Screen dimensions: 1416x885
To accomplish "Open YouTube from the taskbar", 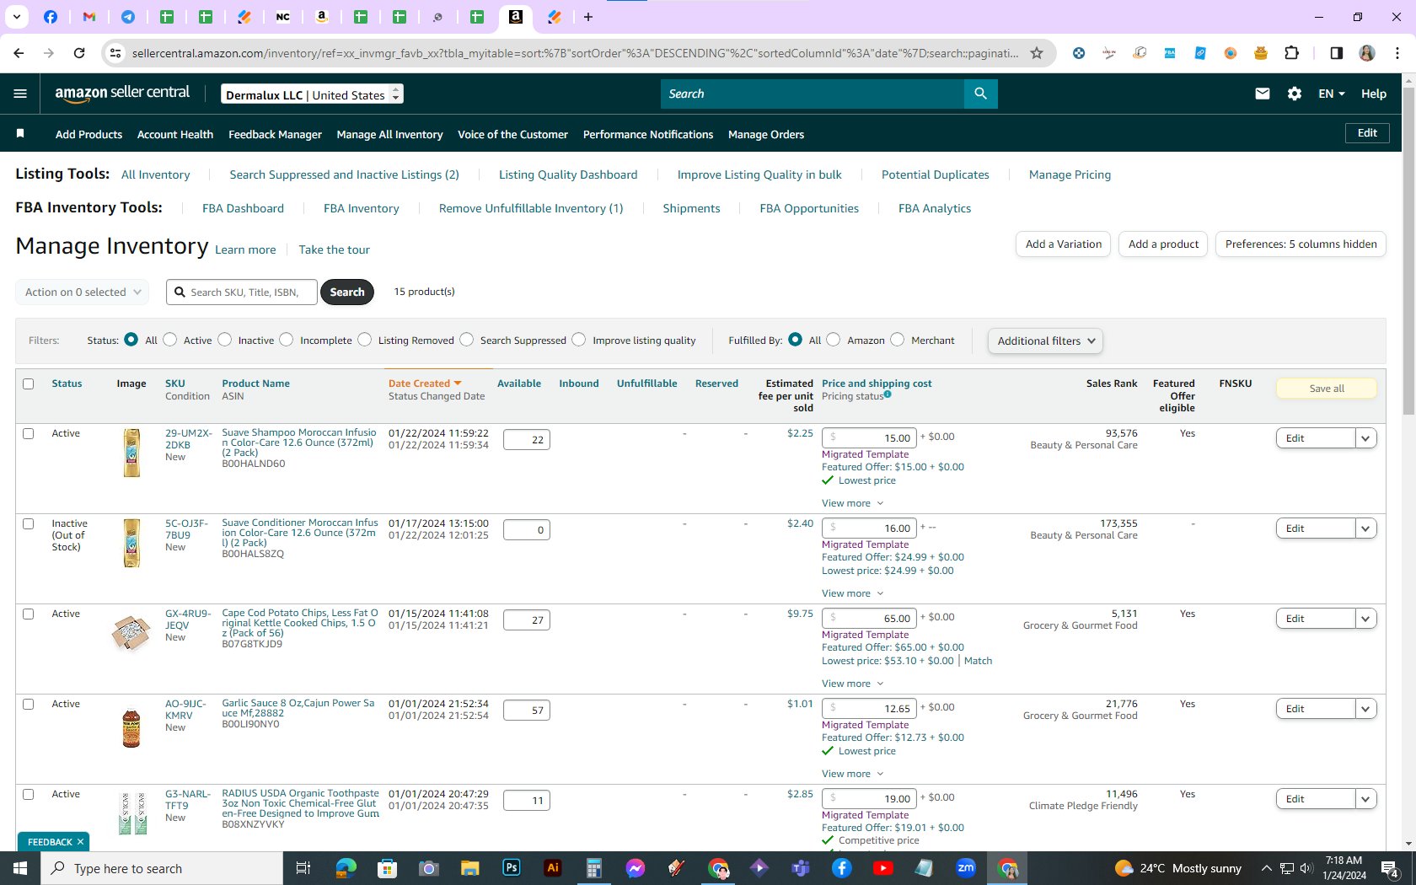I will 883,868.
